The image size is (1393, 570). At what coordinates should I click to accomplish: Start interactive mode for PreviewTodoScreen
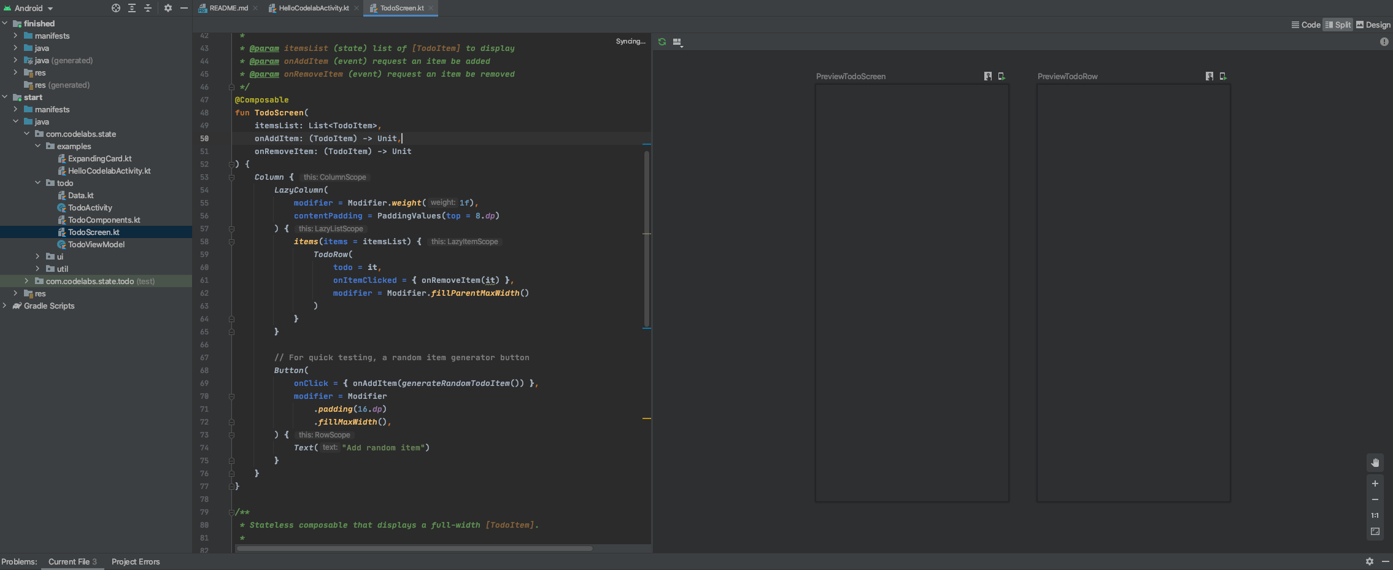[x=988, y=76]
